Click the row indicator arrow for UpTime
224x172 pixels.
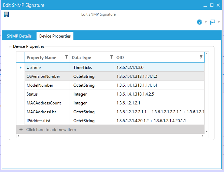[x=21, y=68]
